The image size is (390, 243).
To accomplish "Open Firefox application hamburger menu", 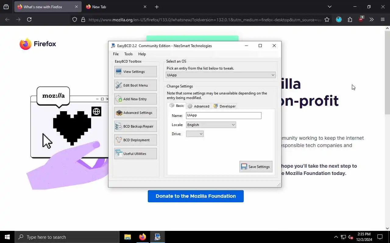I will coord(383,19).
